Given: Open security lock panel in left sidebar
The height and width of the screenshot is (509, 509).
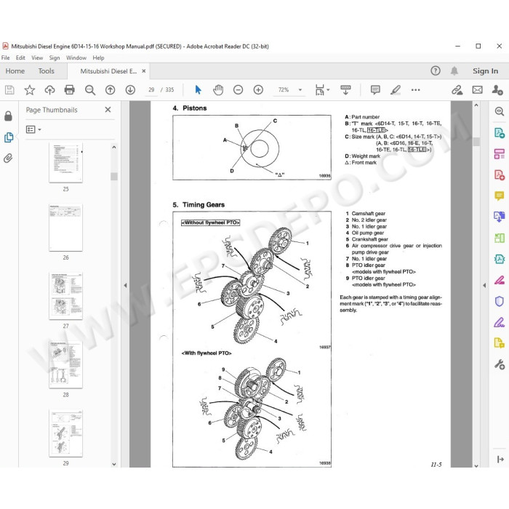Looking at the screenshot, I should coord(9,116).
